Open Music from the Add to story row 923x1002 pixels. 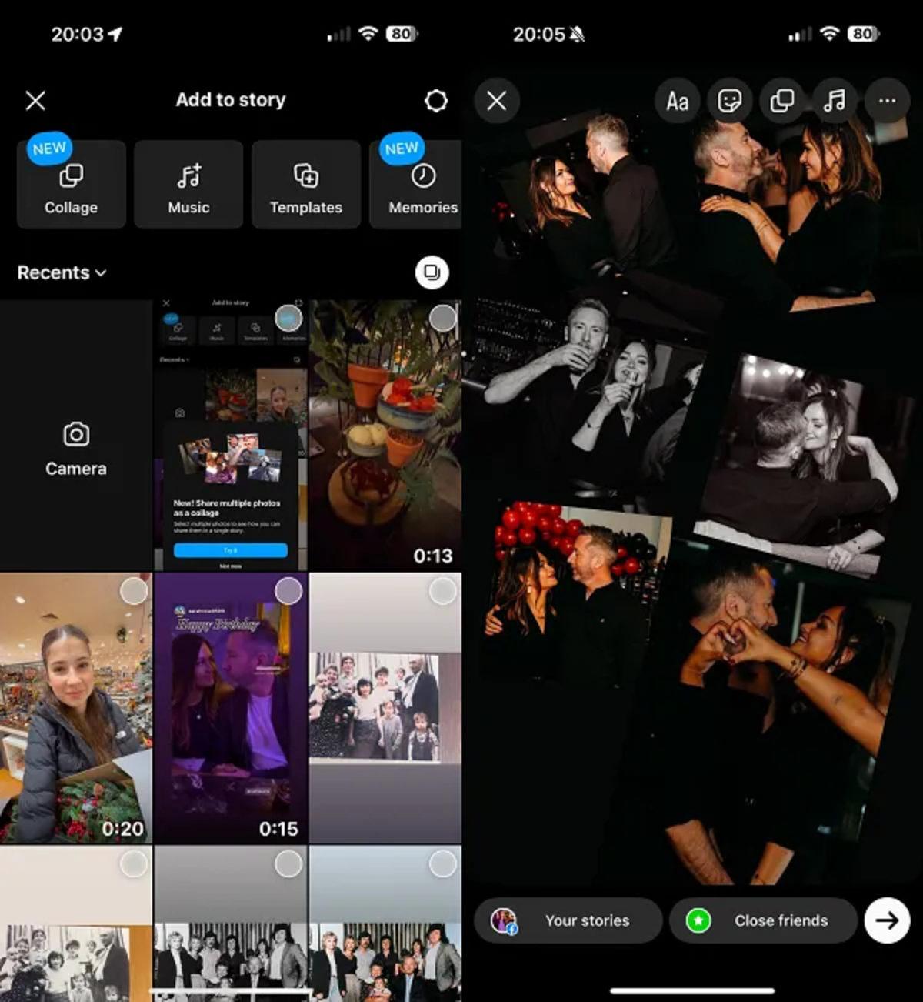pos(188,185)
